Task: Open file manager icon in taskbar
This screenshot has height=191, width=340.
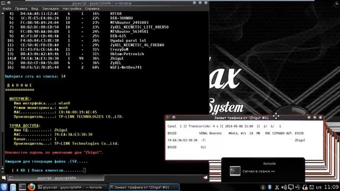Action: [x=13, y=187]
